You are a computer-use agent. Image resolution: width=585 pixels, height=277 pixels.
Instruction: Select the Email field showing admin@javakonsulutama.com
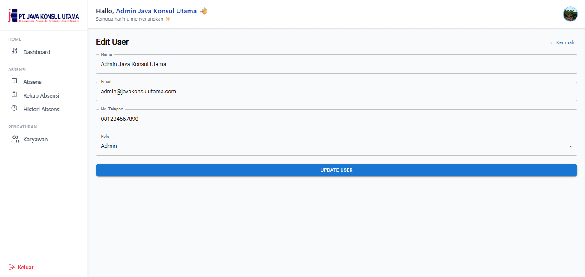(x=336, y=91)
